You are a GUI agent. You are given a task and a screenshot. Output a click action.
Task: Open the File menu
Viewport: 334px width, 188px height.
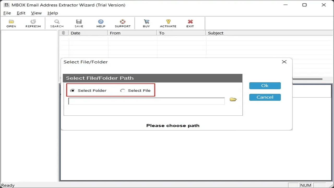click(7, 13)
